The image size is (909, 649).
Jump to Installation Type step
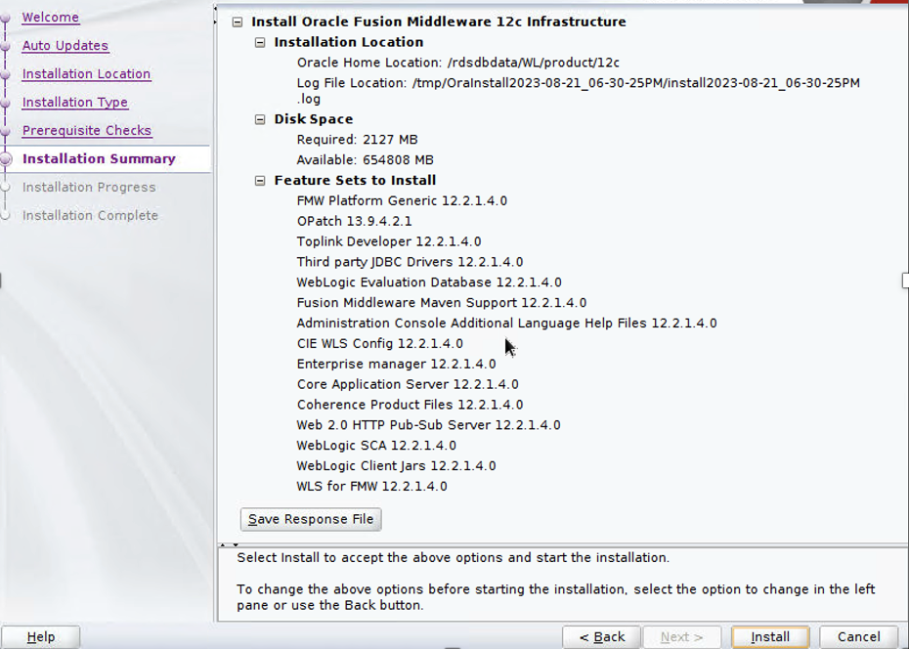point(74,103)
